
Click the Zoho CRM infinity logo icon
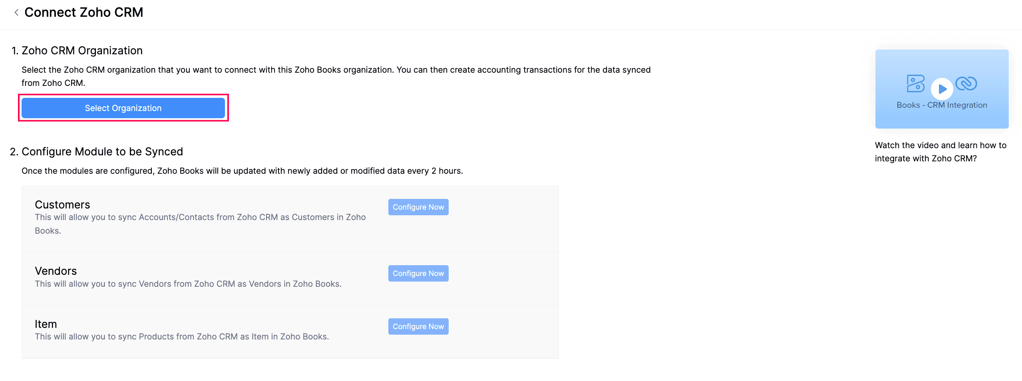click(967, 84)
